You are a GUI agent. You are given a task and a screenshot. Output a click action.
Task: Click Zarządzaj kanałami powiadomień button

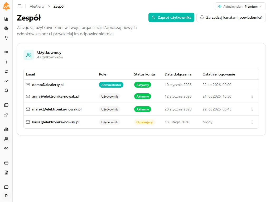[231, 17]
